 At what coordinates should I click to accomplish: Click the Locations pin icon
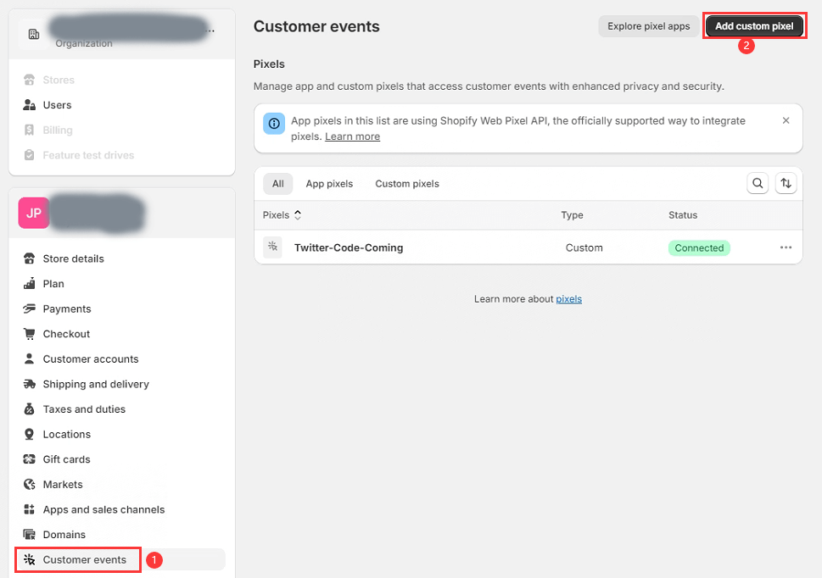30,434
